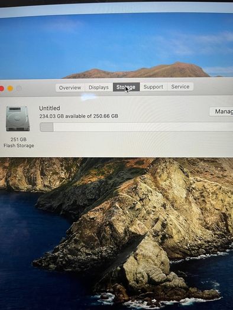233x310 pixels.
Task: Select the flash storage drive icon
Action: pyautogui.click(x=18, y=119)
